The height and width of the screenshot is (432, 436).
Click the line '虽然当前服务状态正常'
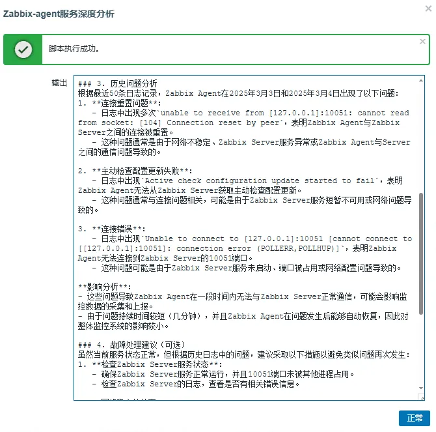click(244, 355)
